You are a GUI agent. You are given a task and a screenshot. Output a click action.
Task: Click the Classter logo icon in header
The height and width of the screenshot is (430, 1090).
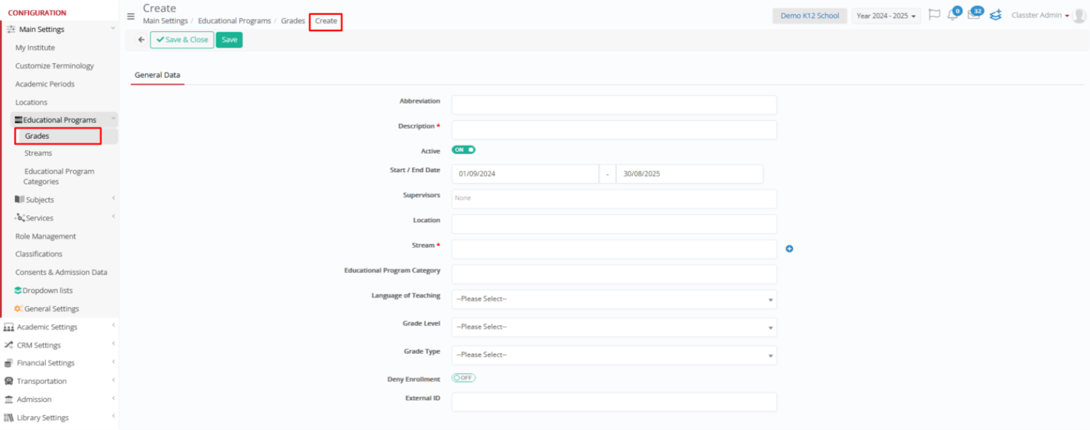996,15
